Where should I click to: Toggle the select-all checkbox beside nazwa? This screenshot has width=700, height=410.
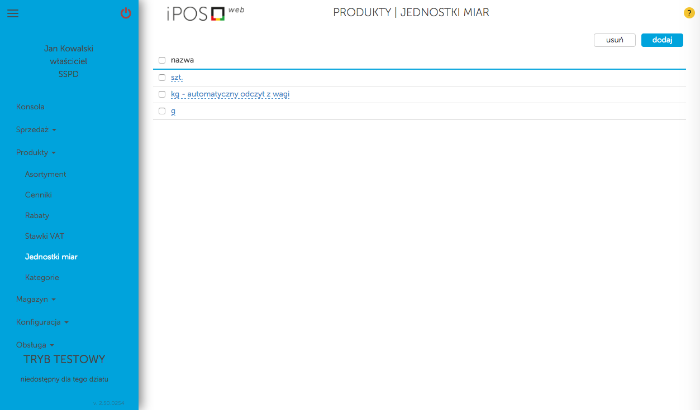(x=162, y=60)
